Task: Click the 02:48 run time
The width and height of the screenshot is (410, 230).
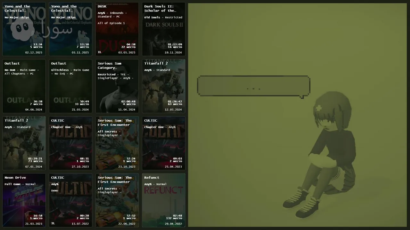Action: (x=177, y=216)
